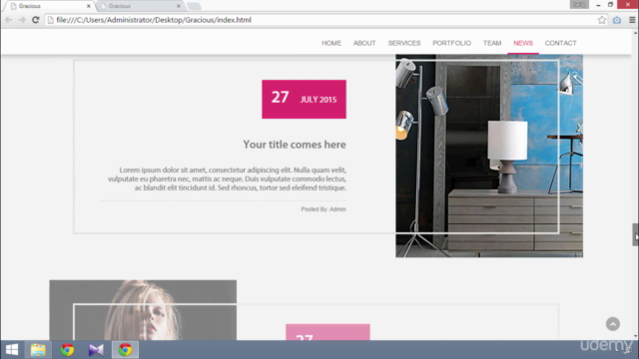Open the ABOUT nav link

pyautogui.click(x=364, y=43)
